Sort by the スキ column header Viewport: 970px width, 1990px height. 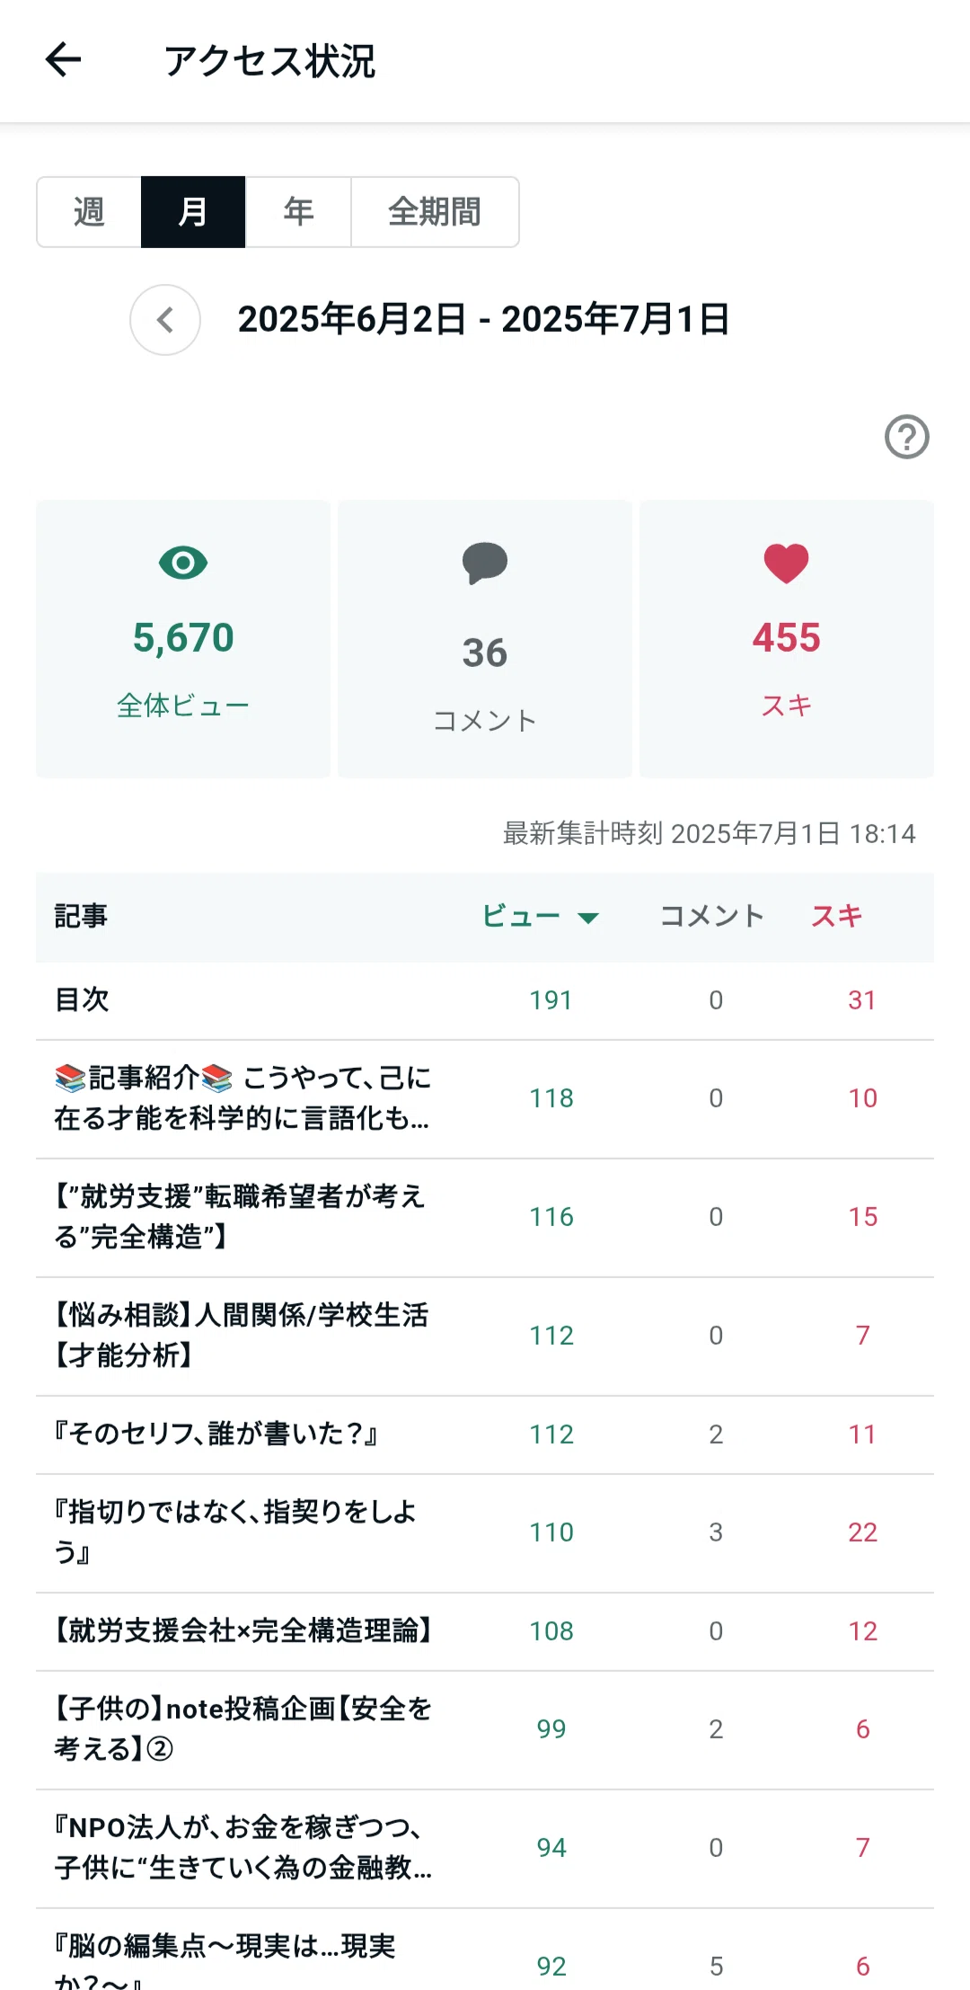(837, 916)
